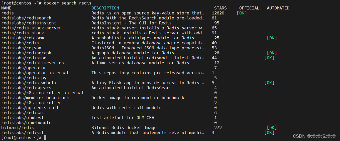Click the name redislabs/redisinsight
This screenshot has height=141, width=340.
[x=29, y=23]
